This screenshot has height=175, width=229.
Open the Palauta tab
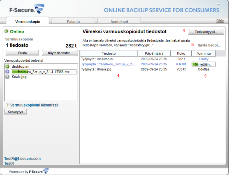pyautogui.click(x=73, y=22)
